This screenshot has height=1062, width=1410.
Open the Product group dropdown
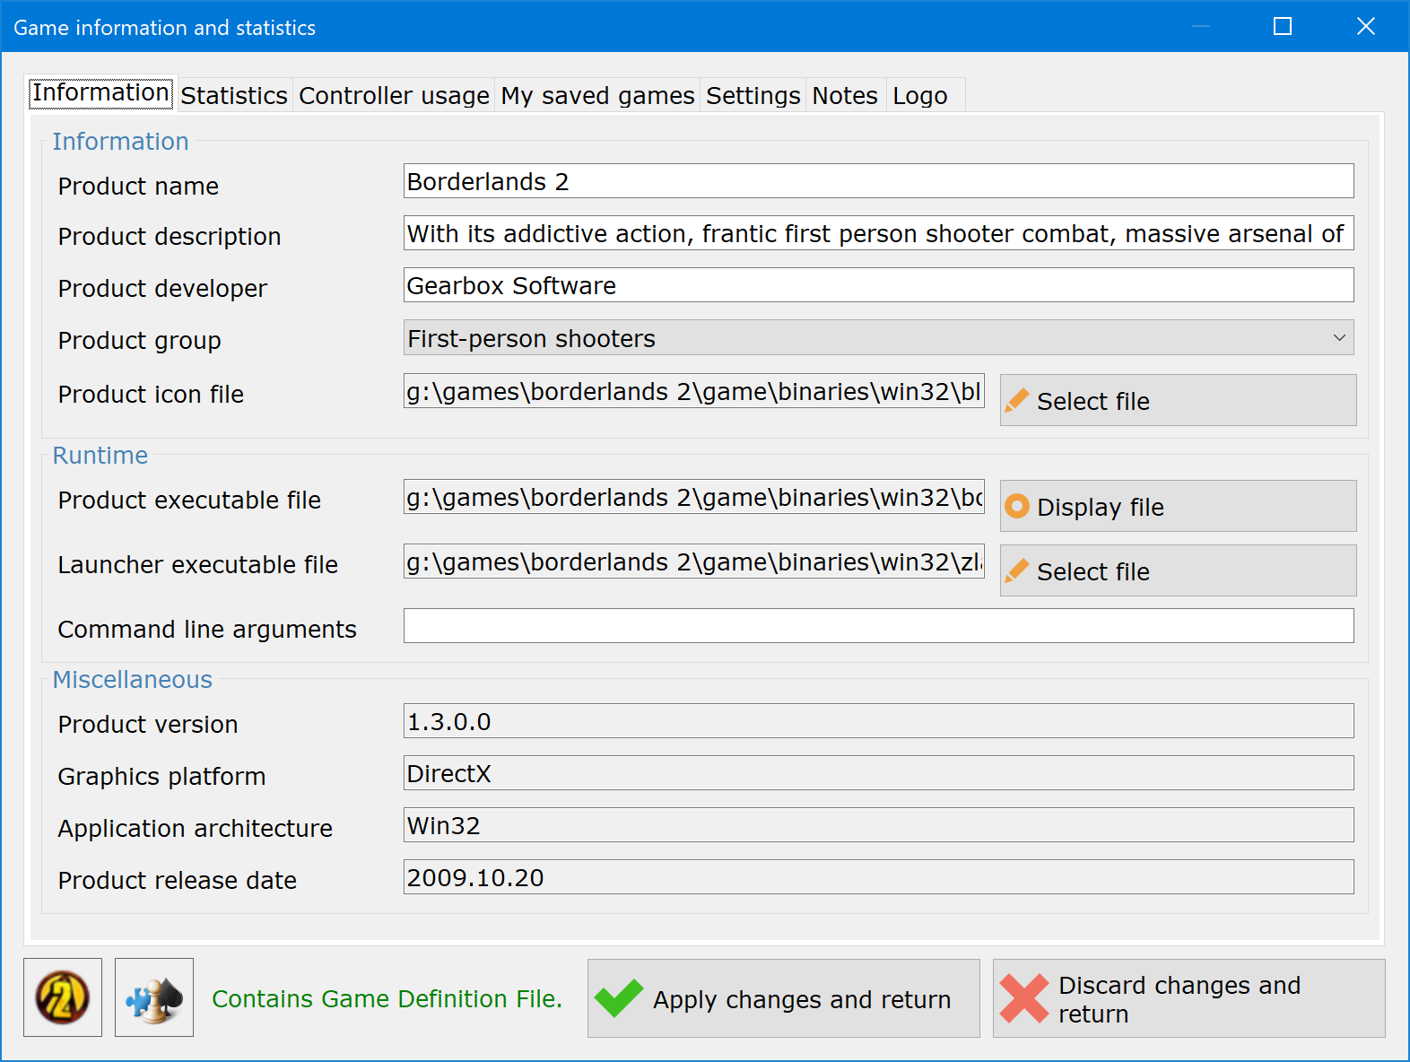[x=879, y=338]
